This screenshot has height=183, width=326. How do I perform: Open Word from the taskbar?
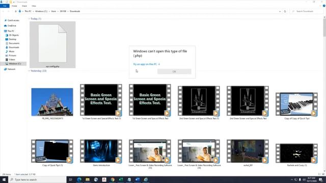(138, 179)
